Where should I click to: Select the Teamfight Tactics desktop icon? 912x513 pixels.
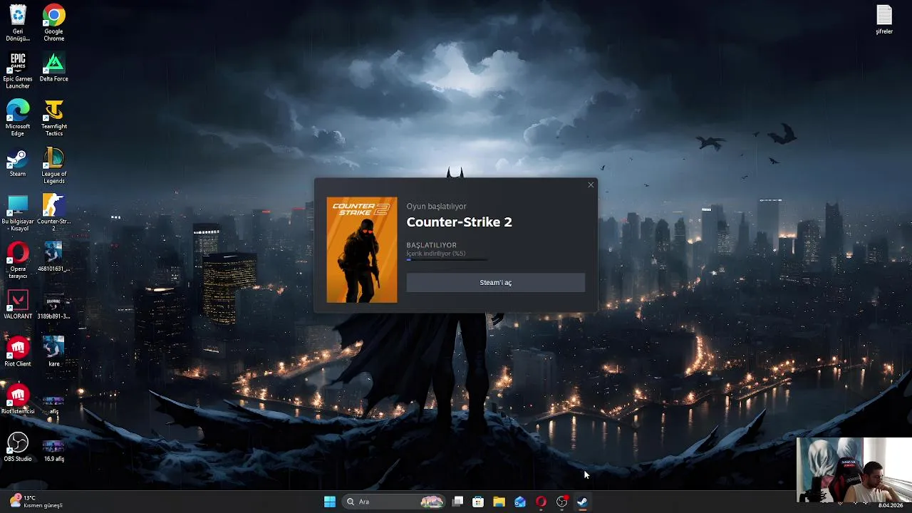(x=53, y=118)
